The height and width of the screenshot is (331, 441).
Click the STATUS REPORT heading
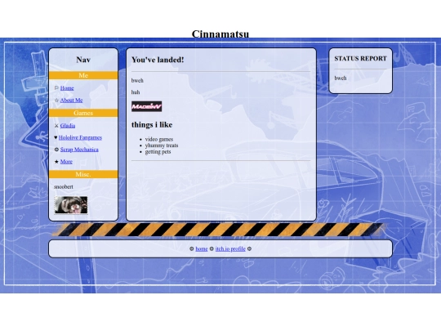click(x=361, y=59)
